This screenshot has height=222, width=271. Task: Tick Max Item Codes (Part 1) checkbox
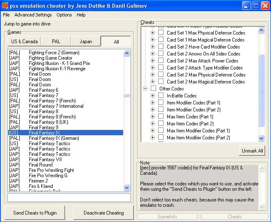(161, 116)
